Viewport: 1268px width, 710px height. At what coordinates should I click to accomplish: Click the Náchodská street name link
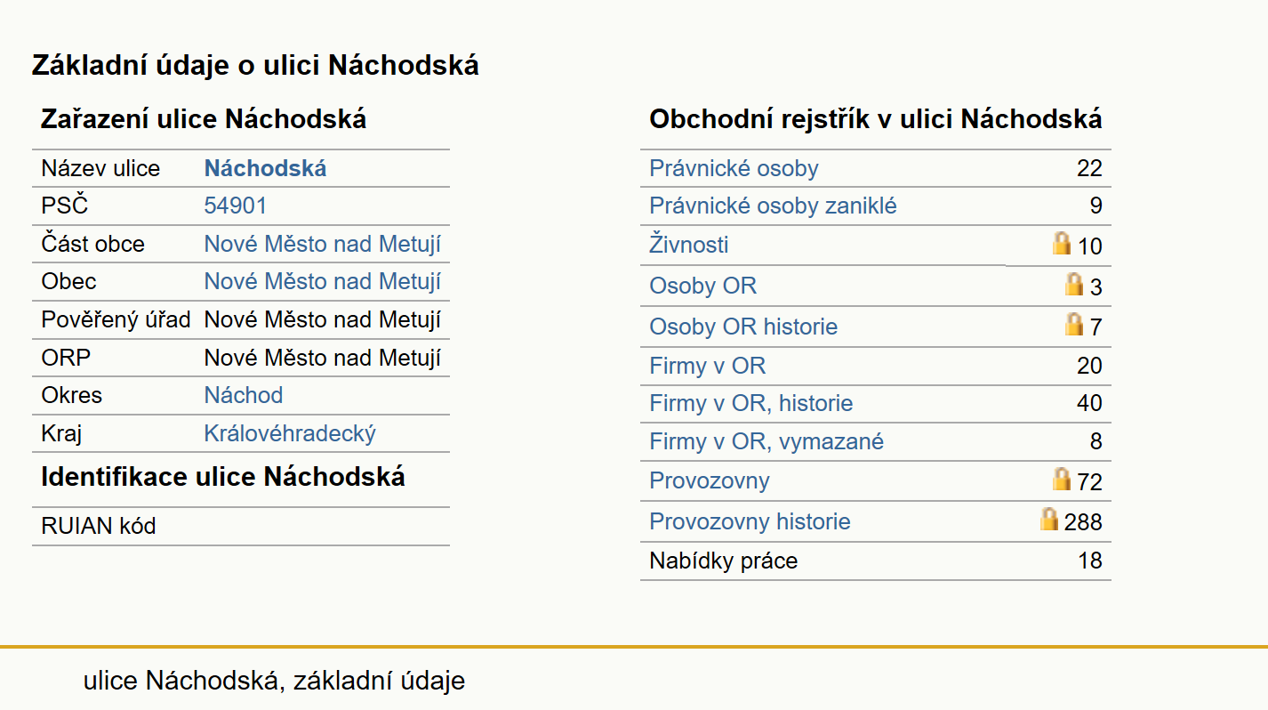265,168
